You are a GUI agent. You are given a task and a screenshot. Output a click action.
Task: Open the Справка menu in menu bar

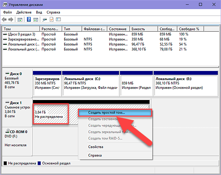tap(53, 12)
